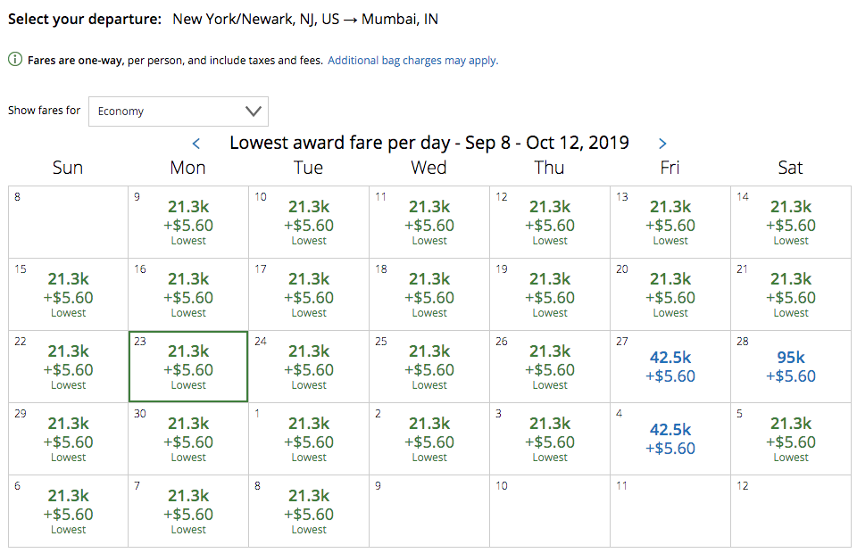This screenshot has height=553, width=857.
Task: Pick the September 15 Sunday fare
Action: pyautogui.click(x=69, y=294)
